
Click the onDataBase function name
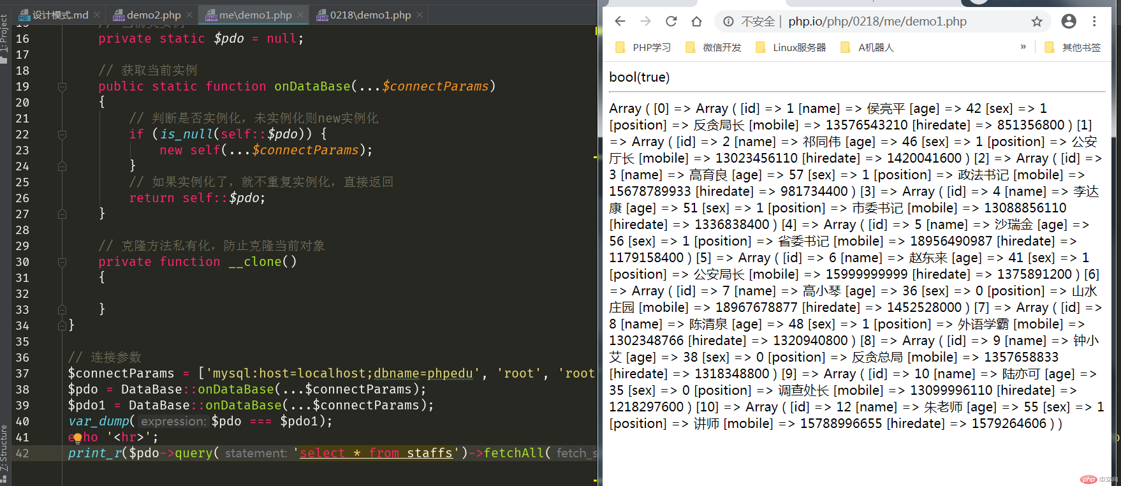(x=312, y=86)
